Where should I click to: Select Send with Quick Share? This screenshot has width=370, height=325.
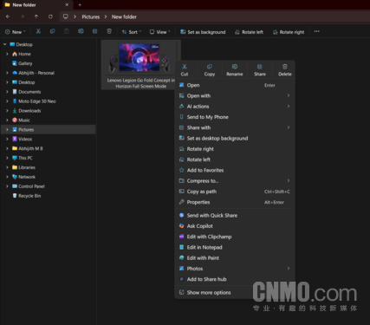click(235, 215)
